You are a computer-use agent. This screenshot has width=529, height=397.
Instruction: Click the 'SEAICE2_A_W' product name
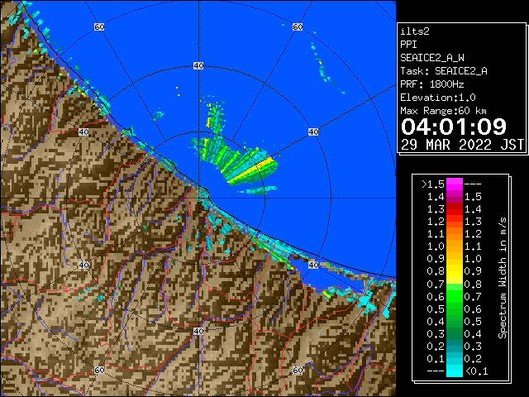pyautogui.click(x=432, y=58)
